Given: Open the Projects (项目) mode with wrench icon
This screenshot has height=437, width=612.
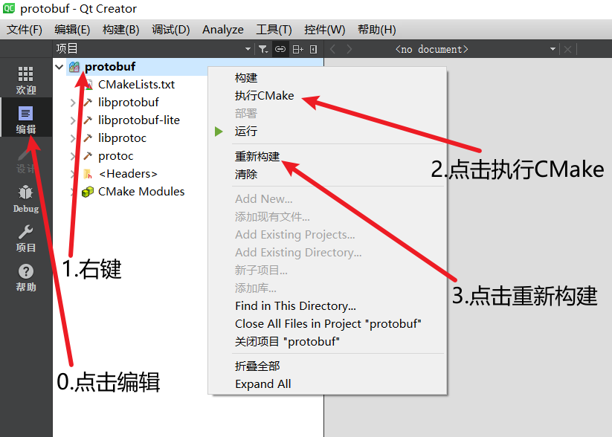Looking at the screenshot, I should [x=26, y=238].
